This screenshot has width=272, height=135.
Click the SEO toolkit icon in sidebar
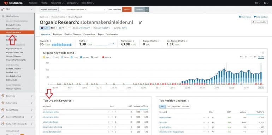pos(3,9)
